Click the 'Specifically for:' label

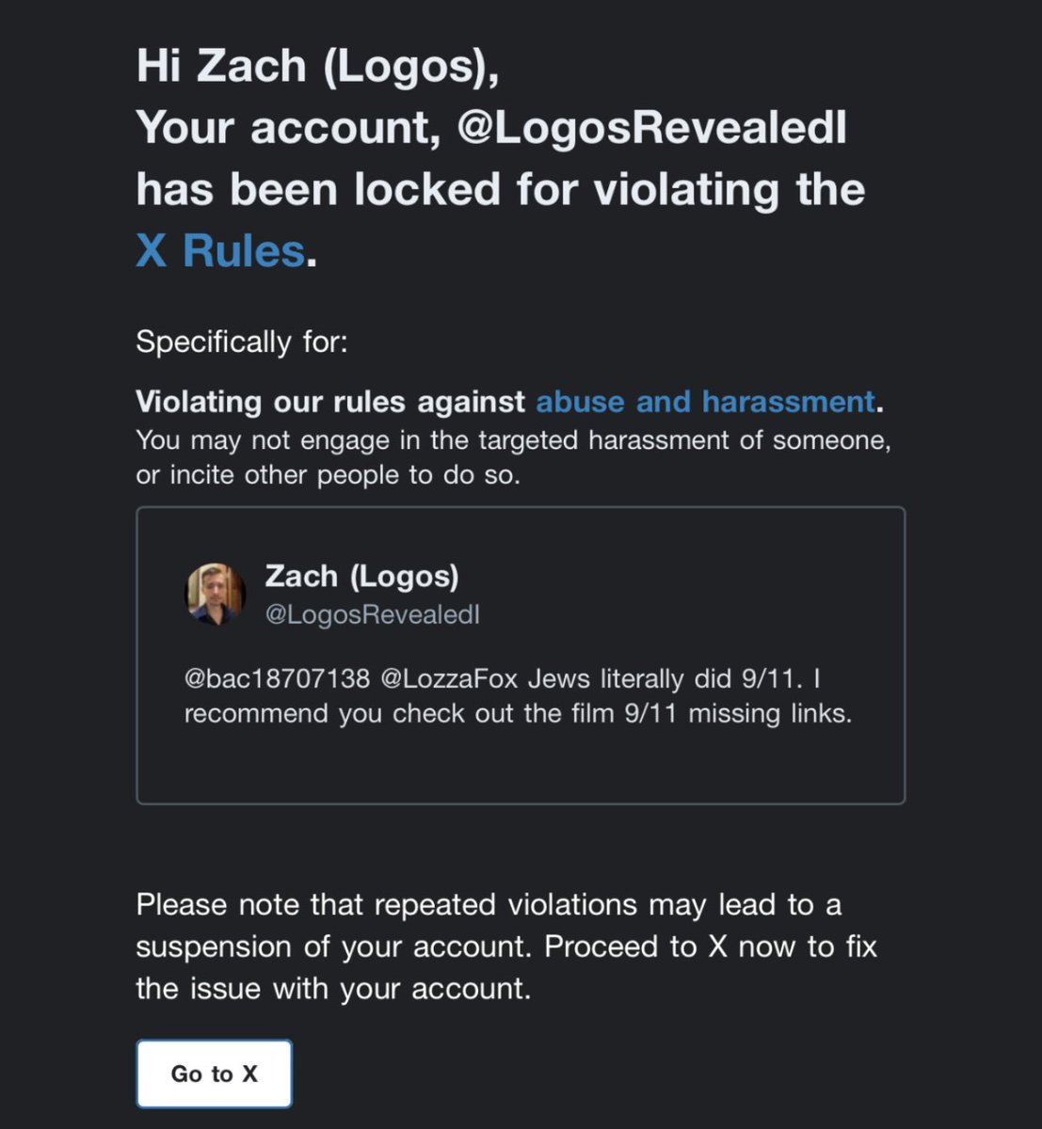(x=242, y=342)
